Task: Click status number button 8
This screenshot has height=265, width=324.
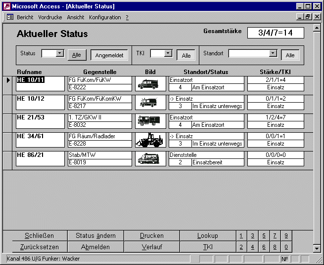Action: tap(275, 247)
